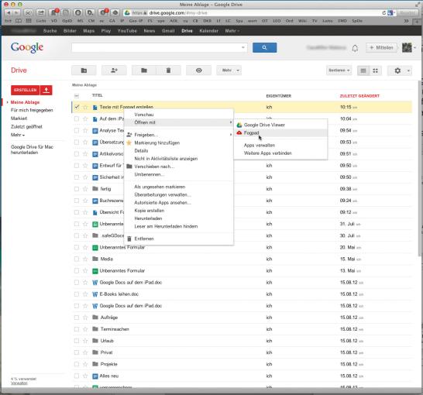Click the new folder toolbar icon
Screen dimensions: 423x395
[84, 70]
